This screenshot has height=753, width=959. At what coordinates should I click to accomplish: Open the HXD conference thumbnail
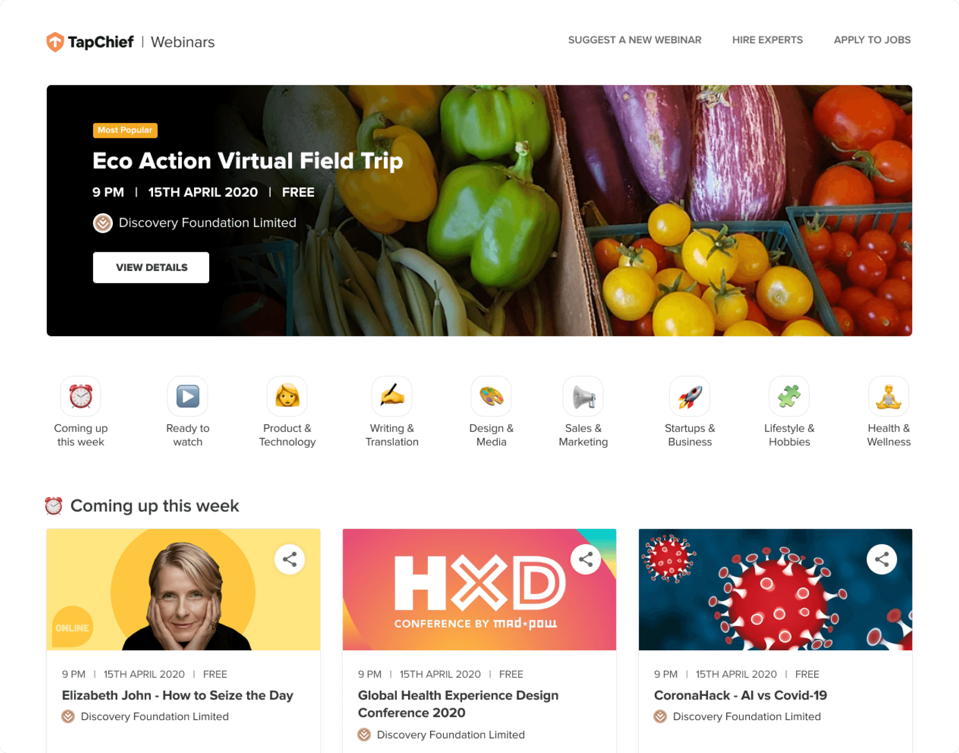[479, 590]
